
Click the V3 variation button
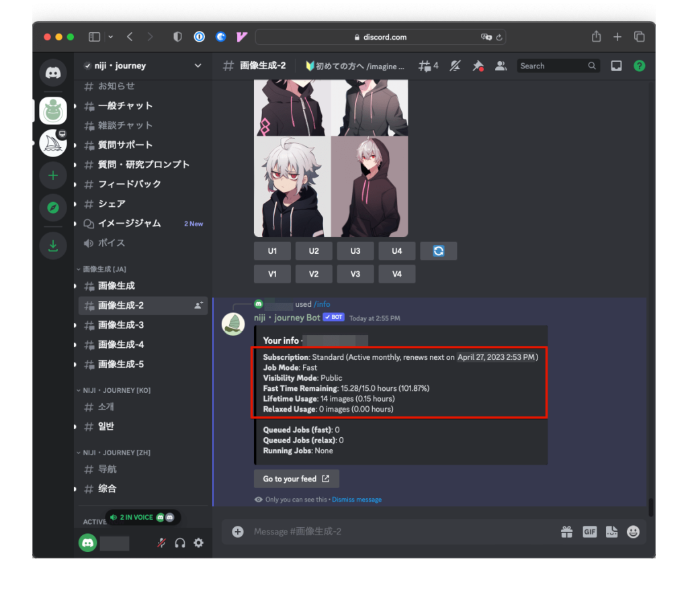click(355, 274)
